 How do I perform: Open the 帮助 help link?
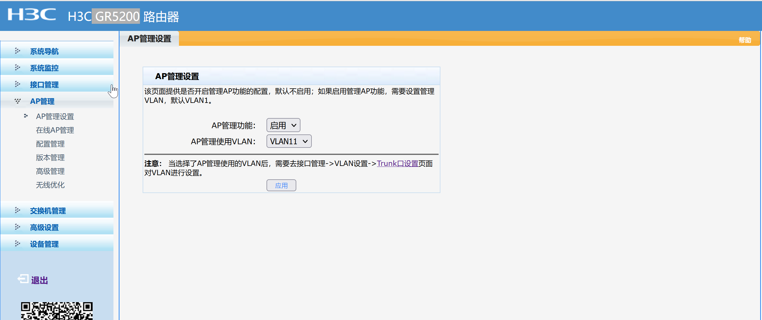click(x=745, y=40)
